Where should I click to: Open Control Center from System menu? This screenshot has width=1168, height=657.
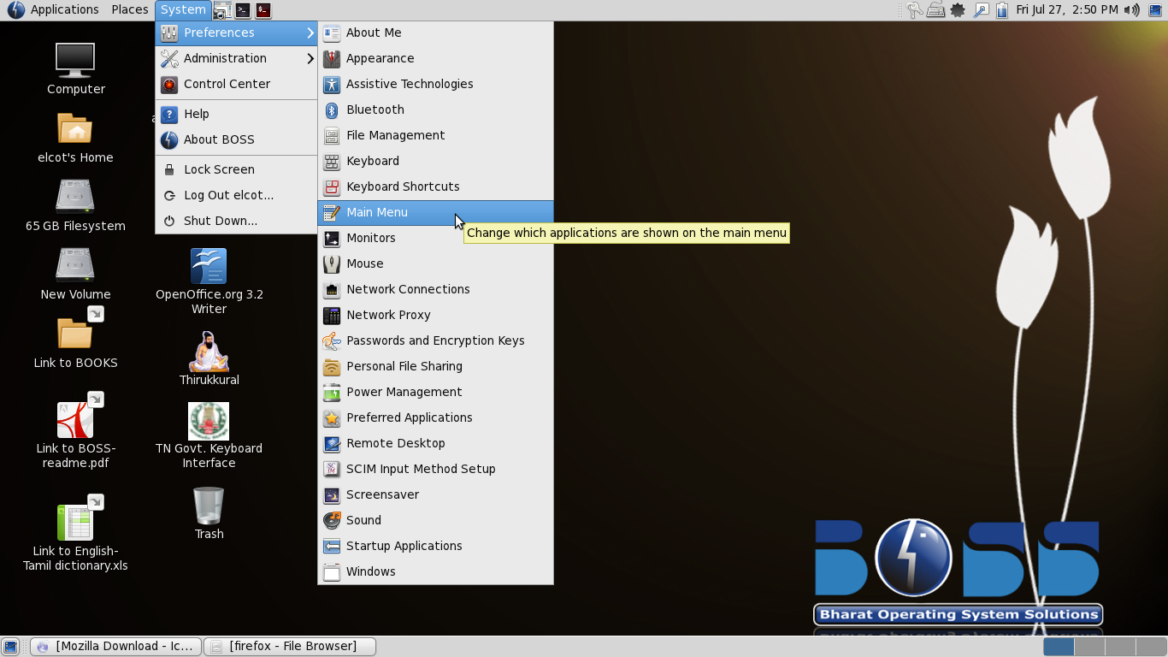(x=237, y=84)
